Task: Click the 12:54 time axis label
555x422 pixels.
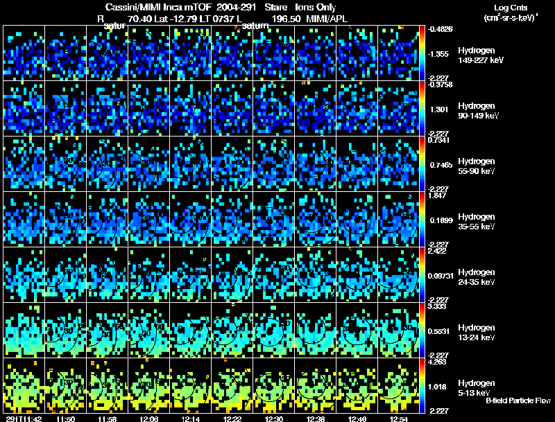Action: click(399, 419)
